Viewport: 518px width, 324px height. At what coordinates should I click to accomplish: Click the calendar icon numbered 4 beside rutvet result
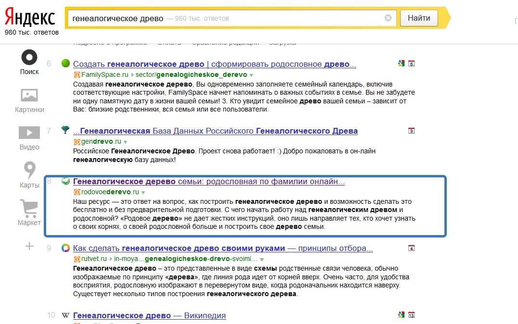411,248
